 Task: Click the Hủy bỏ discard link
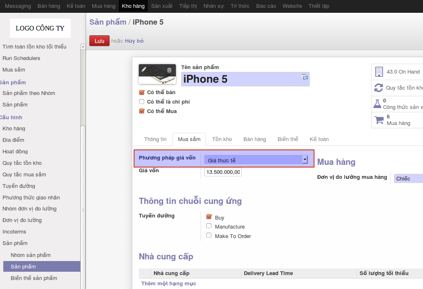(x=134, y=41)
